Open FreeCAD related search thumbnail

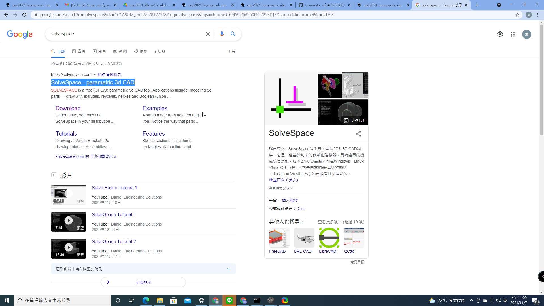(279, 238)
